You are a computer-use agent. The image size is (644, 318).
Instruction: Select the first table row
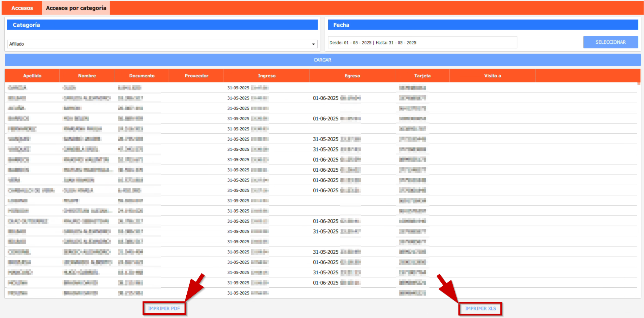coord(217,88)
